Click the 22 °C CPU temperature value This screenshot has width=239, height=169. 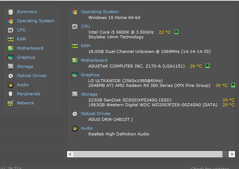pos(165,32)
